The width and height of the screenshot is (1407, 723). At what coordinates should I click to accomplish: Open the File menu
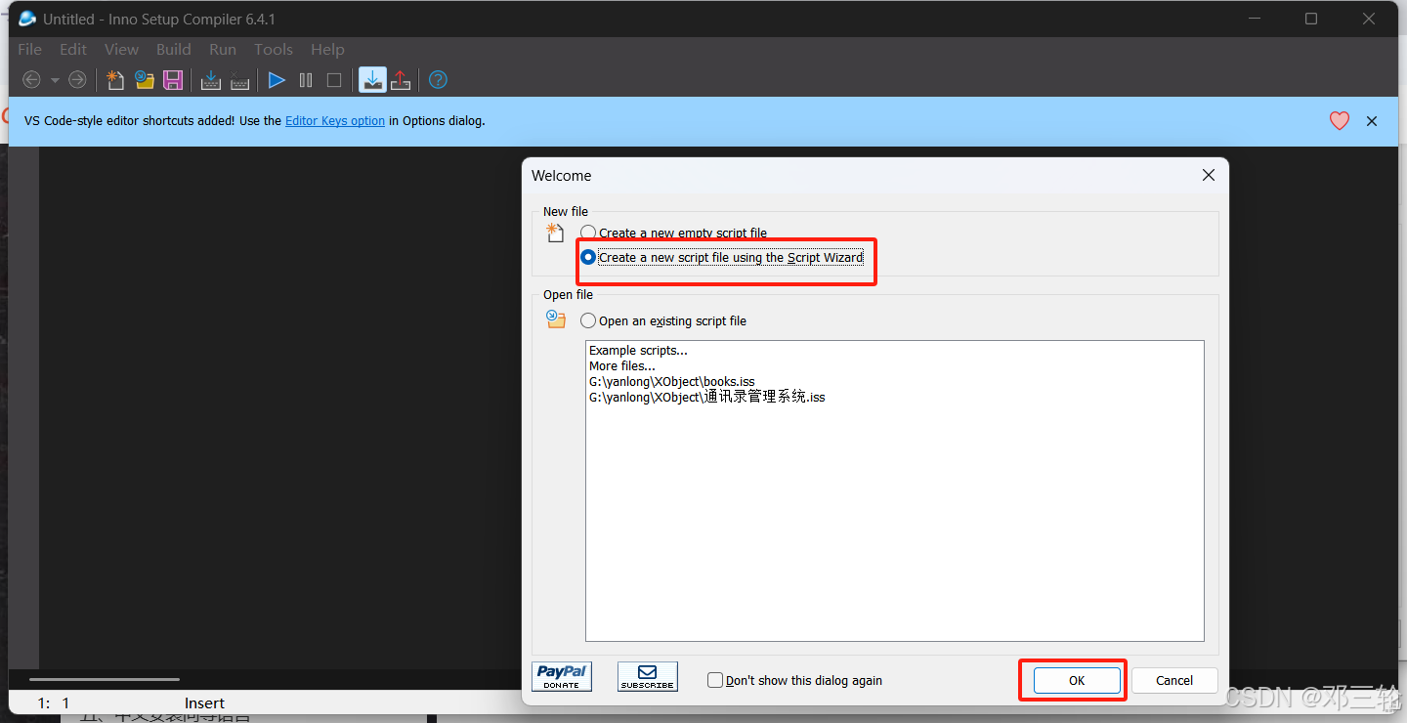coord(29,49)
